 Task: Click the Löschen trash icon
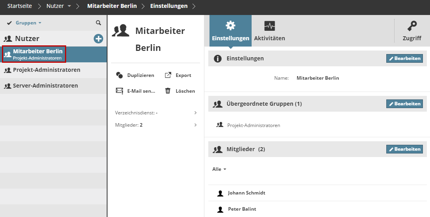coord(168,91)
